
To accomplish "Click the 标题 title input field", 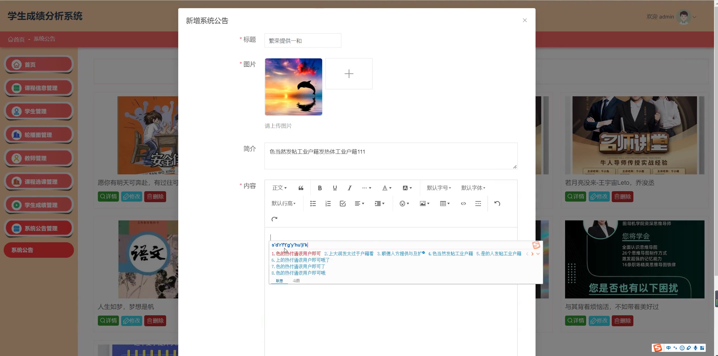I will (302, 41).
